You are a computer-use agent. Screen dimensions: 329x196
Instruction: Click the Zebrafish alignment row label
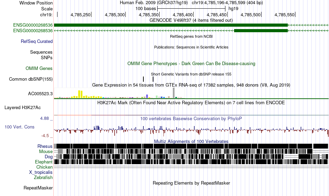pyautogui.click(x=43, y=177)
